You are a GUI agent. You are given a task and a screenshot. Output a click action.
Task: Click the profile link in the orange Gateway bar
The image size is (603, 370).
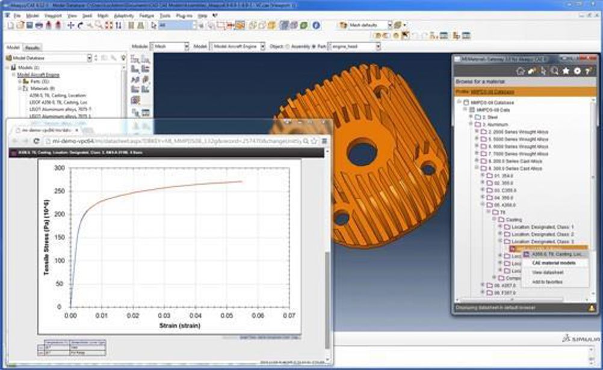[492, 92]
